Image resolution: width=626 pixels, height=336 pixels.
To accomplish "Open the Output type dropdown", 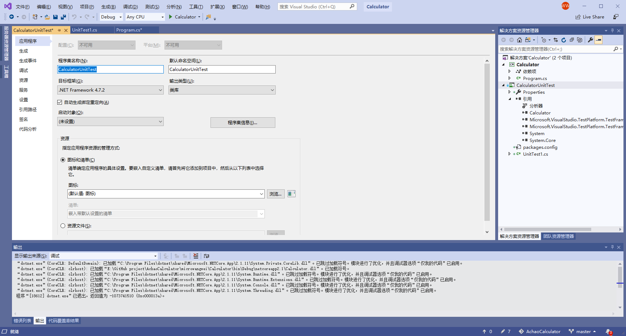I will [222, 90].
